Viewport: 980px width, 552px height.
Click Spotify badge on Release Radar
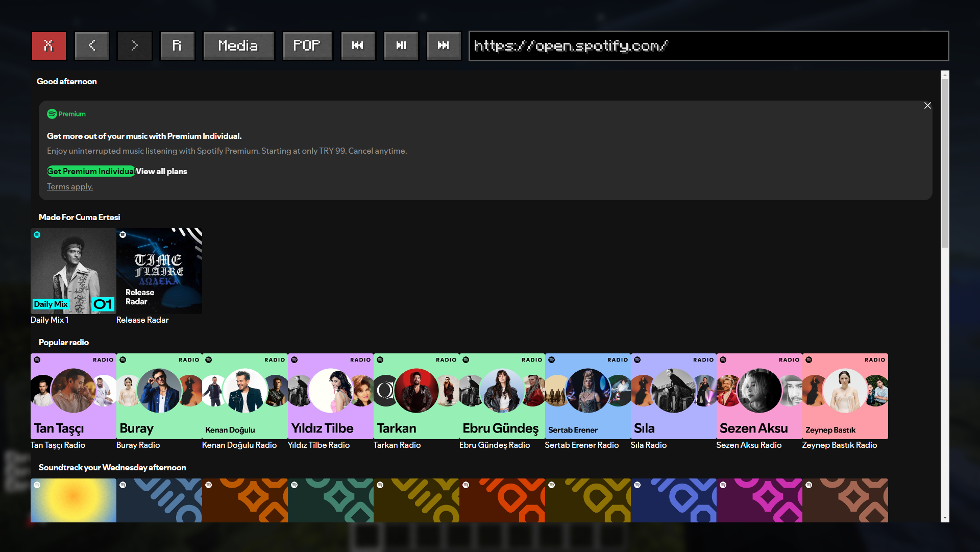pos(123,235)
